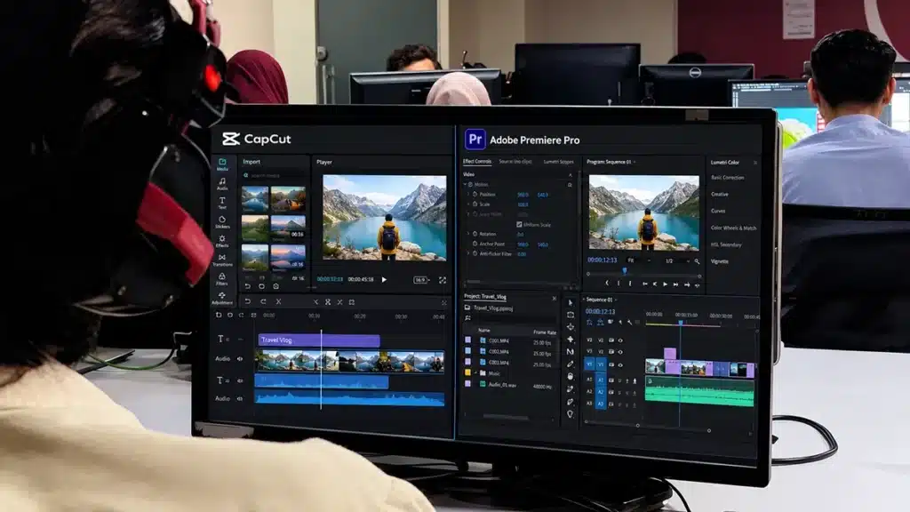
Task: Toggle V1 track eye visibility in Premiere
Action: [x=620, y=365]
